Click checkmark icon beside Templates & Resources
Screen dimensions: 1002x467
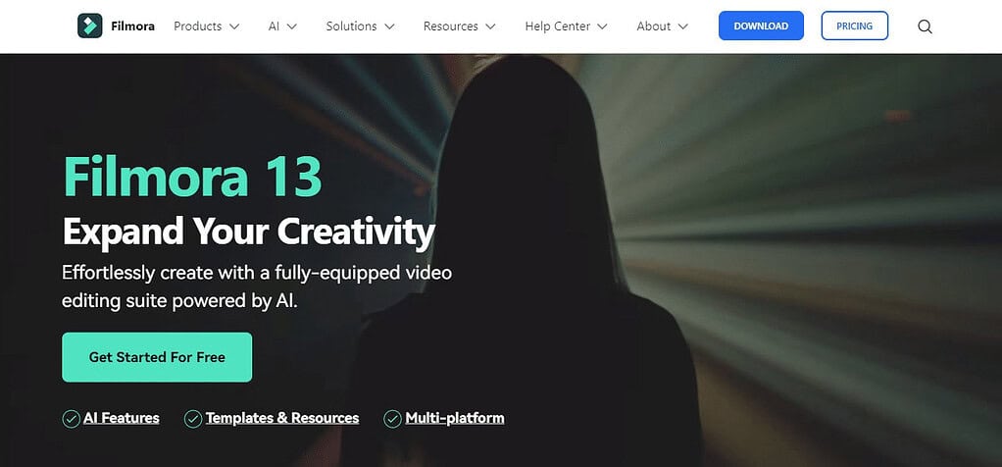(x=193, y=419)
